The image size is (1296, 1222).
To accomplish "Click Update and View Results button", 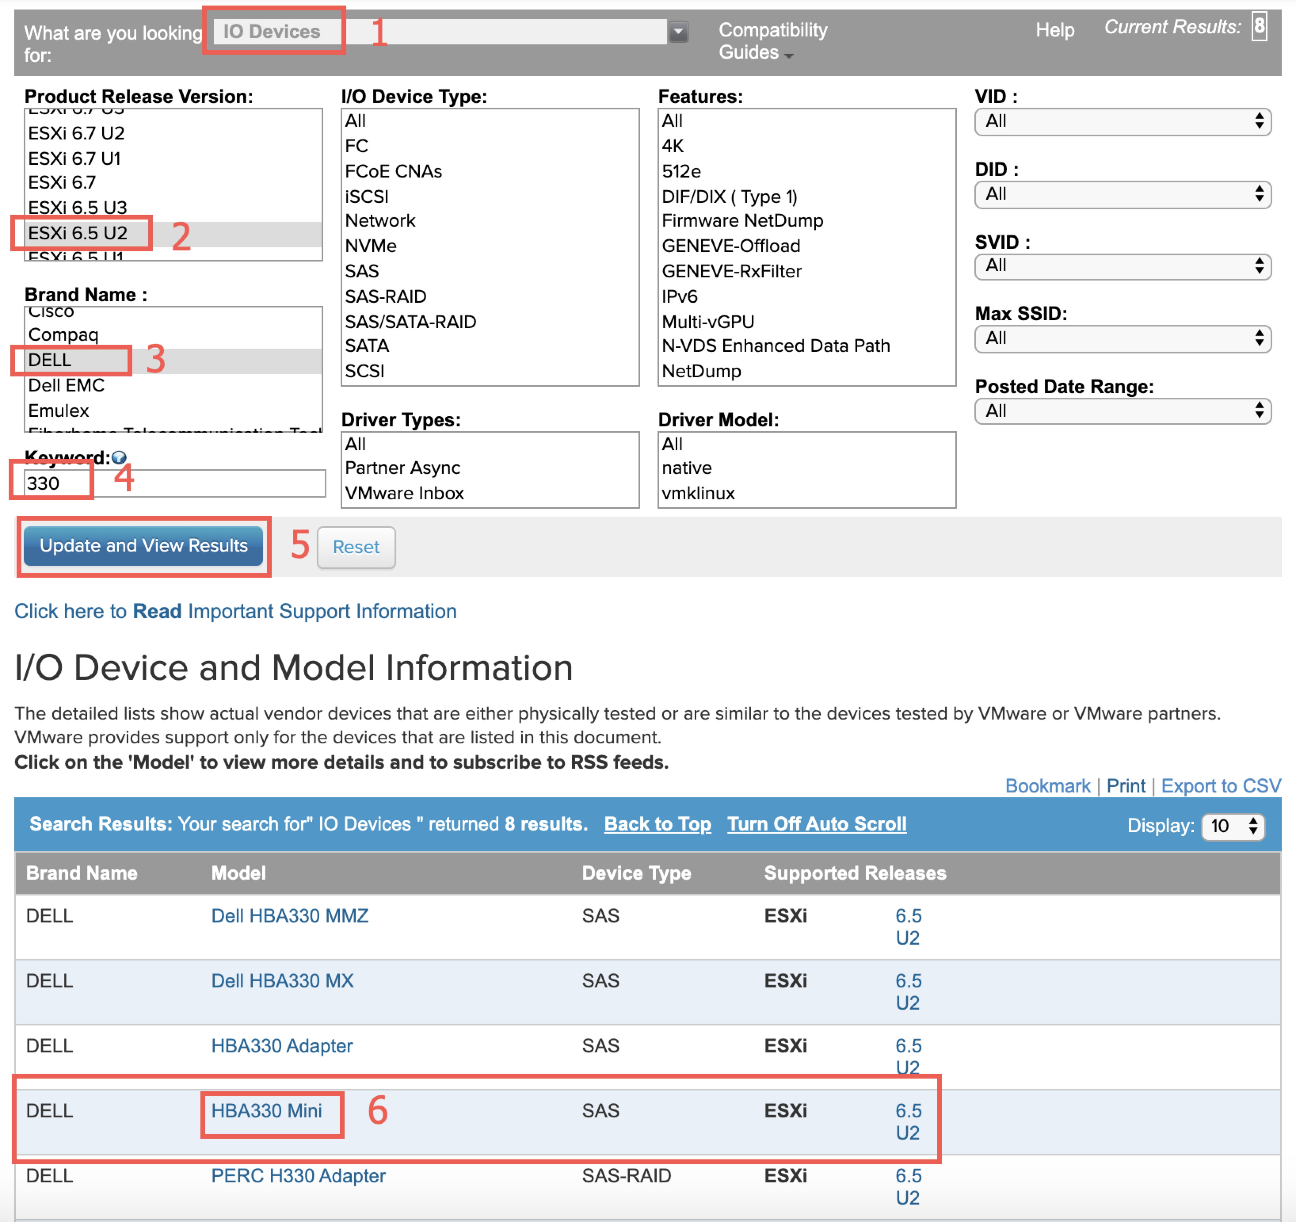I will [x=143, y=546].
